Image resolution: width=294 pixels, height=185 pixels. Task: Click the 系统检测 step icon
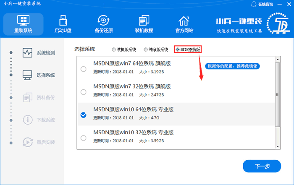(27, 52)
